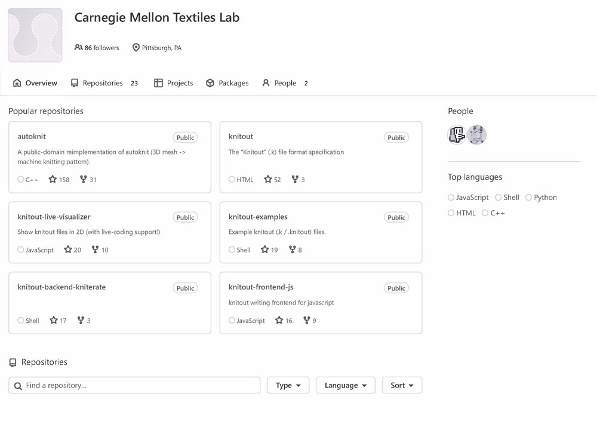This screenshot has height=422, width=597.
Task: Open the second member avatar under People
Action: [476, 135]
